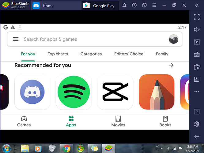
Task: Show hidden system tray icons
Action: (162, 148)
